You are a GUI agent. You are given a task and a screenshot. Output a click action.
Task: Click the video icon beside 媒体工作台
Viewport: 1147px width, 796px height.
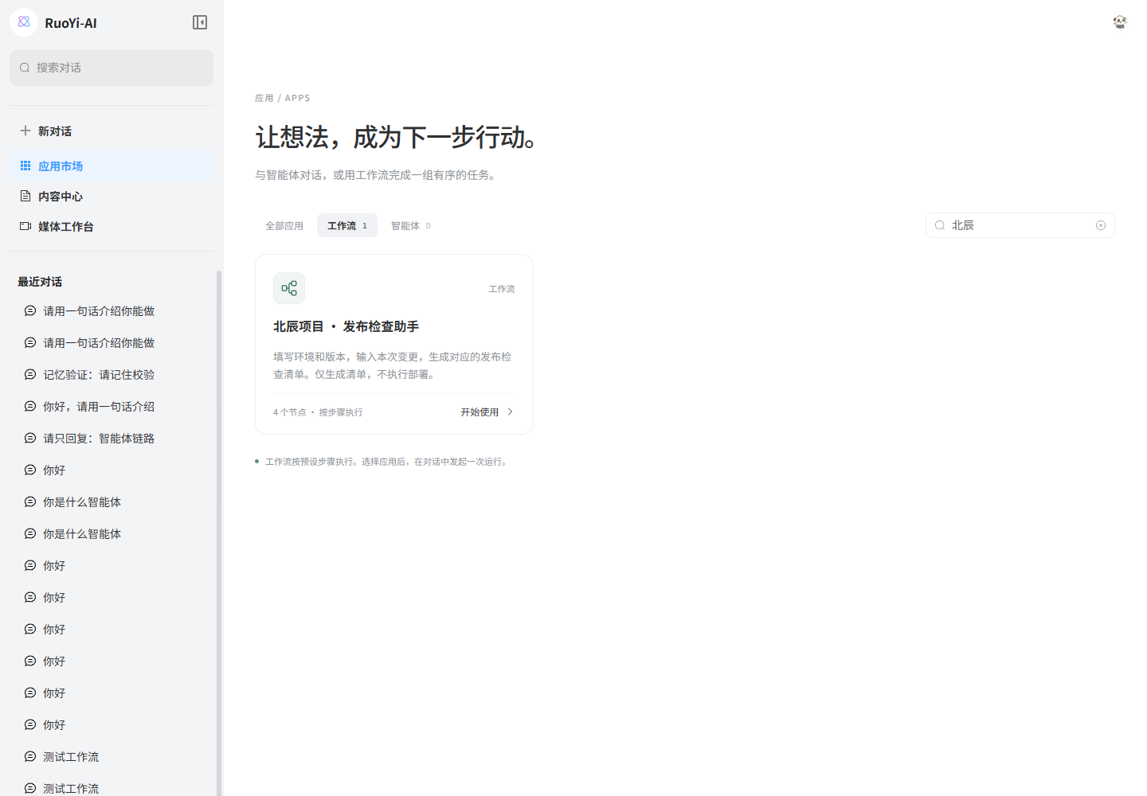25,226
